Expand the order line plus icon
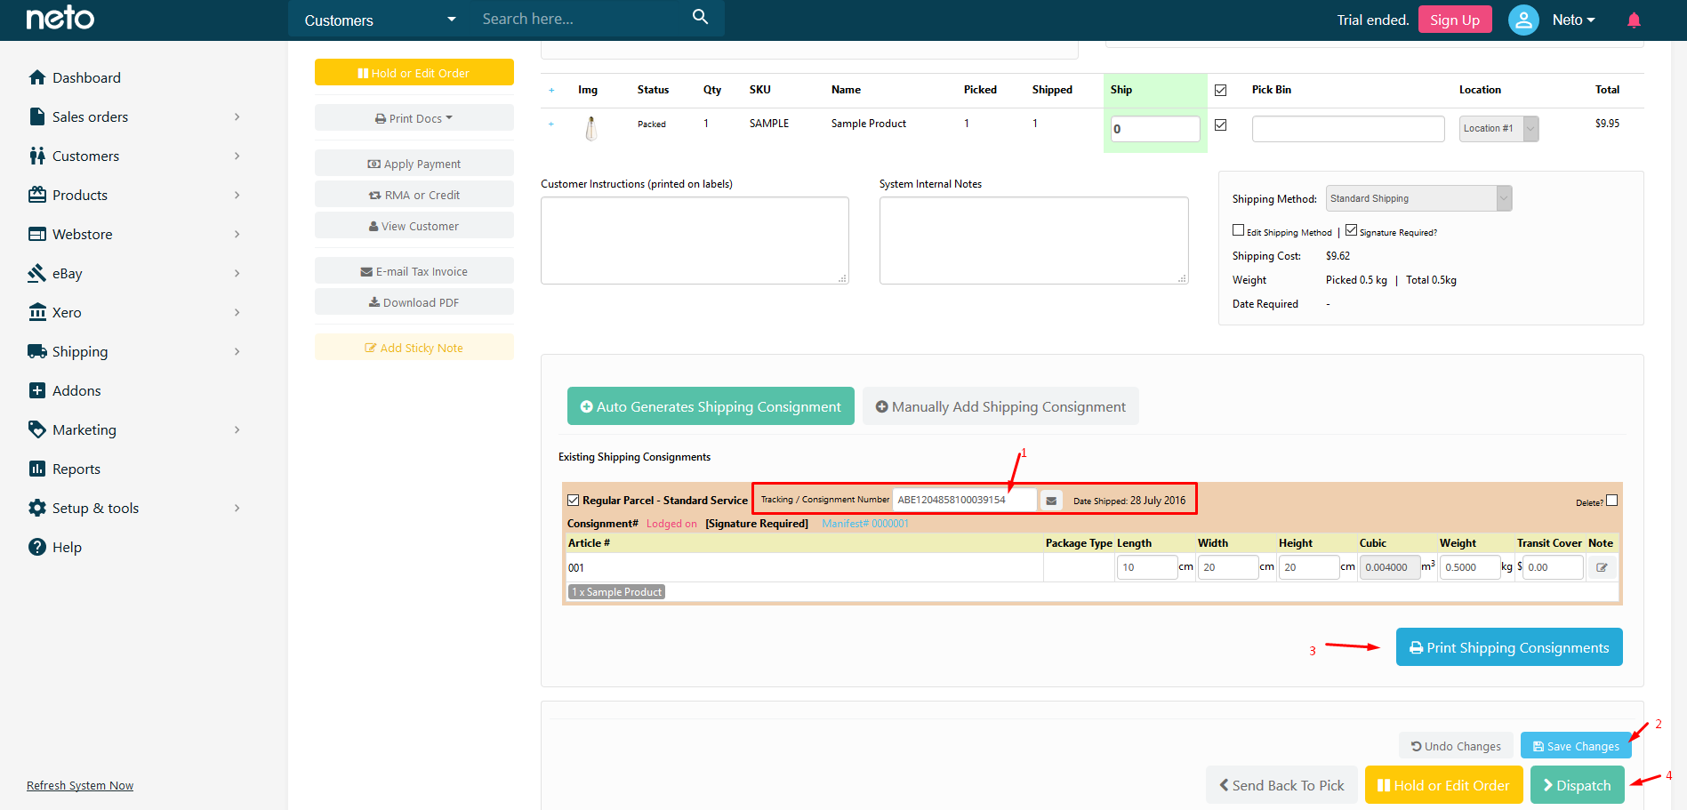 coord(551,124)
